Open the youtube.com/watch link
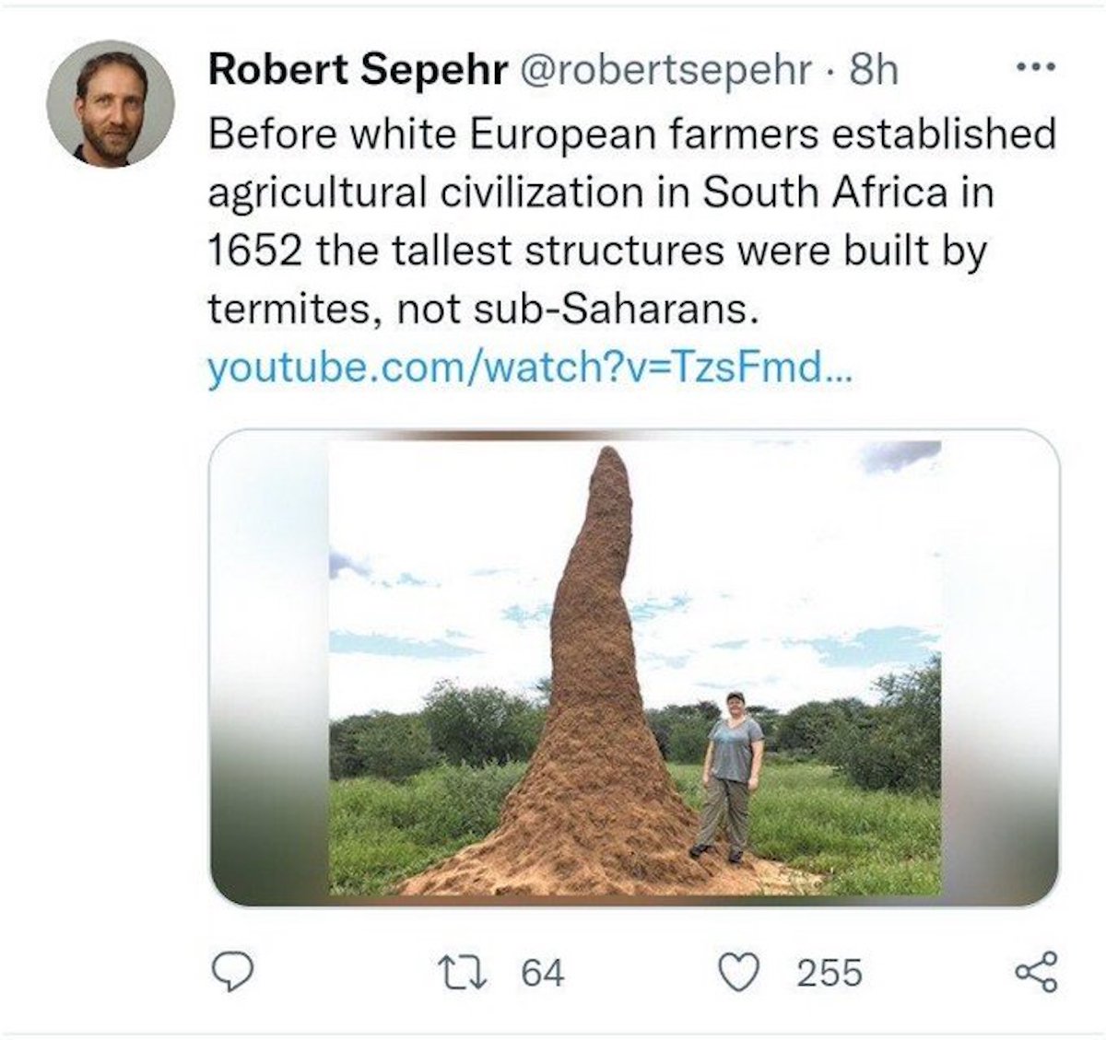This screenshot has width=1106, height=1040. pos(531,368)
